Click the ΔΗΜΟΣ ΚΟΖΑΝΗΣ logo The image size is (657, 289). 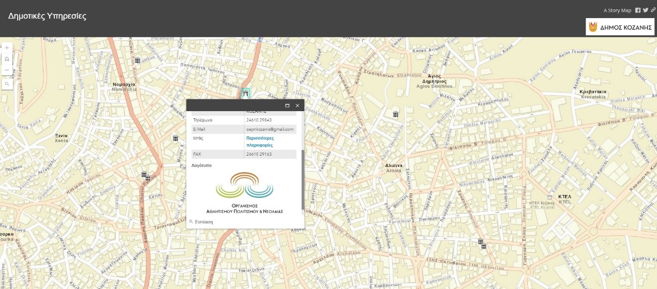(x=620, y=27)
